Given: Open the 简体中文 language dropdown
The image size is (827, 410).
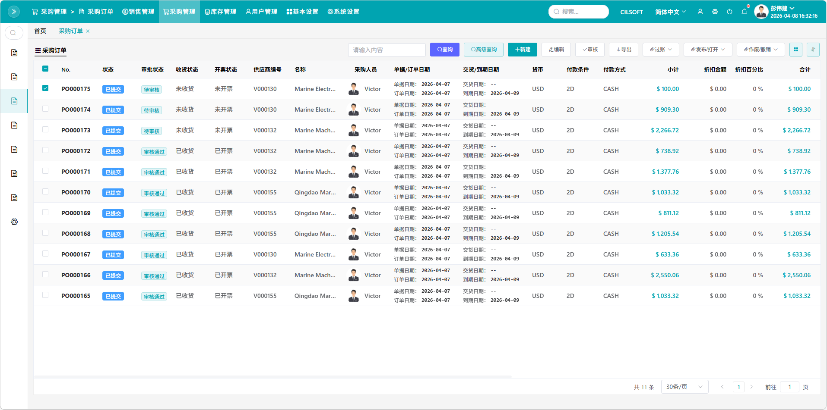Looking at the screenshot, I should tap(670, 12).
